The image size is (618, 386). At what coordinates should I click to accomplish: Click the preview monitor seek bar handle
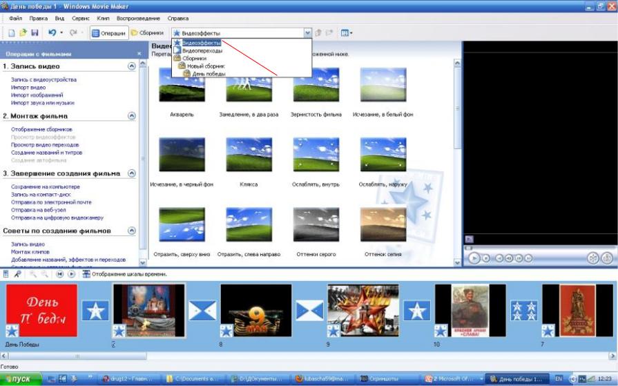(468, 249)
